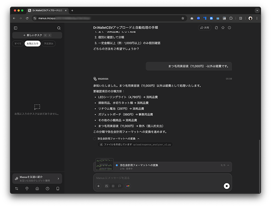Image resolution: width=271 pixels, height=207 pixels.
Task: Open the grey table-layout extension icon
Action: coord(224,18)
